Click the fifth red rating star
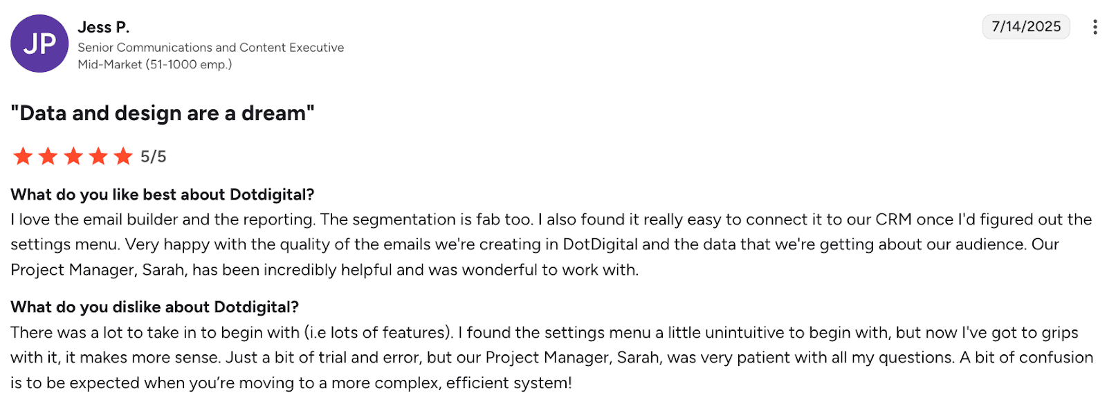 coord(123,156)
